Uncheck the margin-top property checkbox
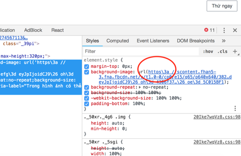The height and width of the screenshot is (156, 241). [87, 66]
